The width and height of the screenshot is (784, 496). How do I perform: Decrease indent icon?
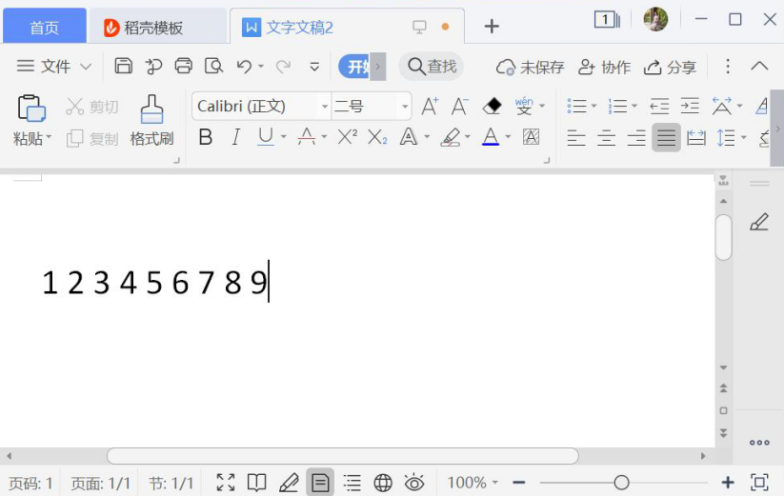click(659, 106)
